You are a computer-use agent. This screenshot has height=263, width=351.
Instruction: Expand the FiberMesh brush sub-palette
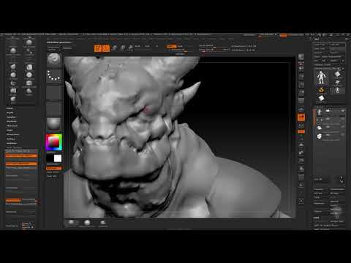click(12, 126)
